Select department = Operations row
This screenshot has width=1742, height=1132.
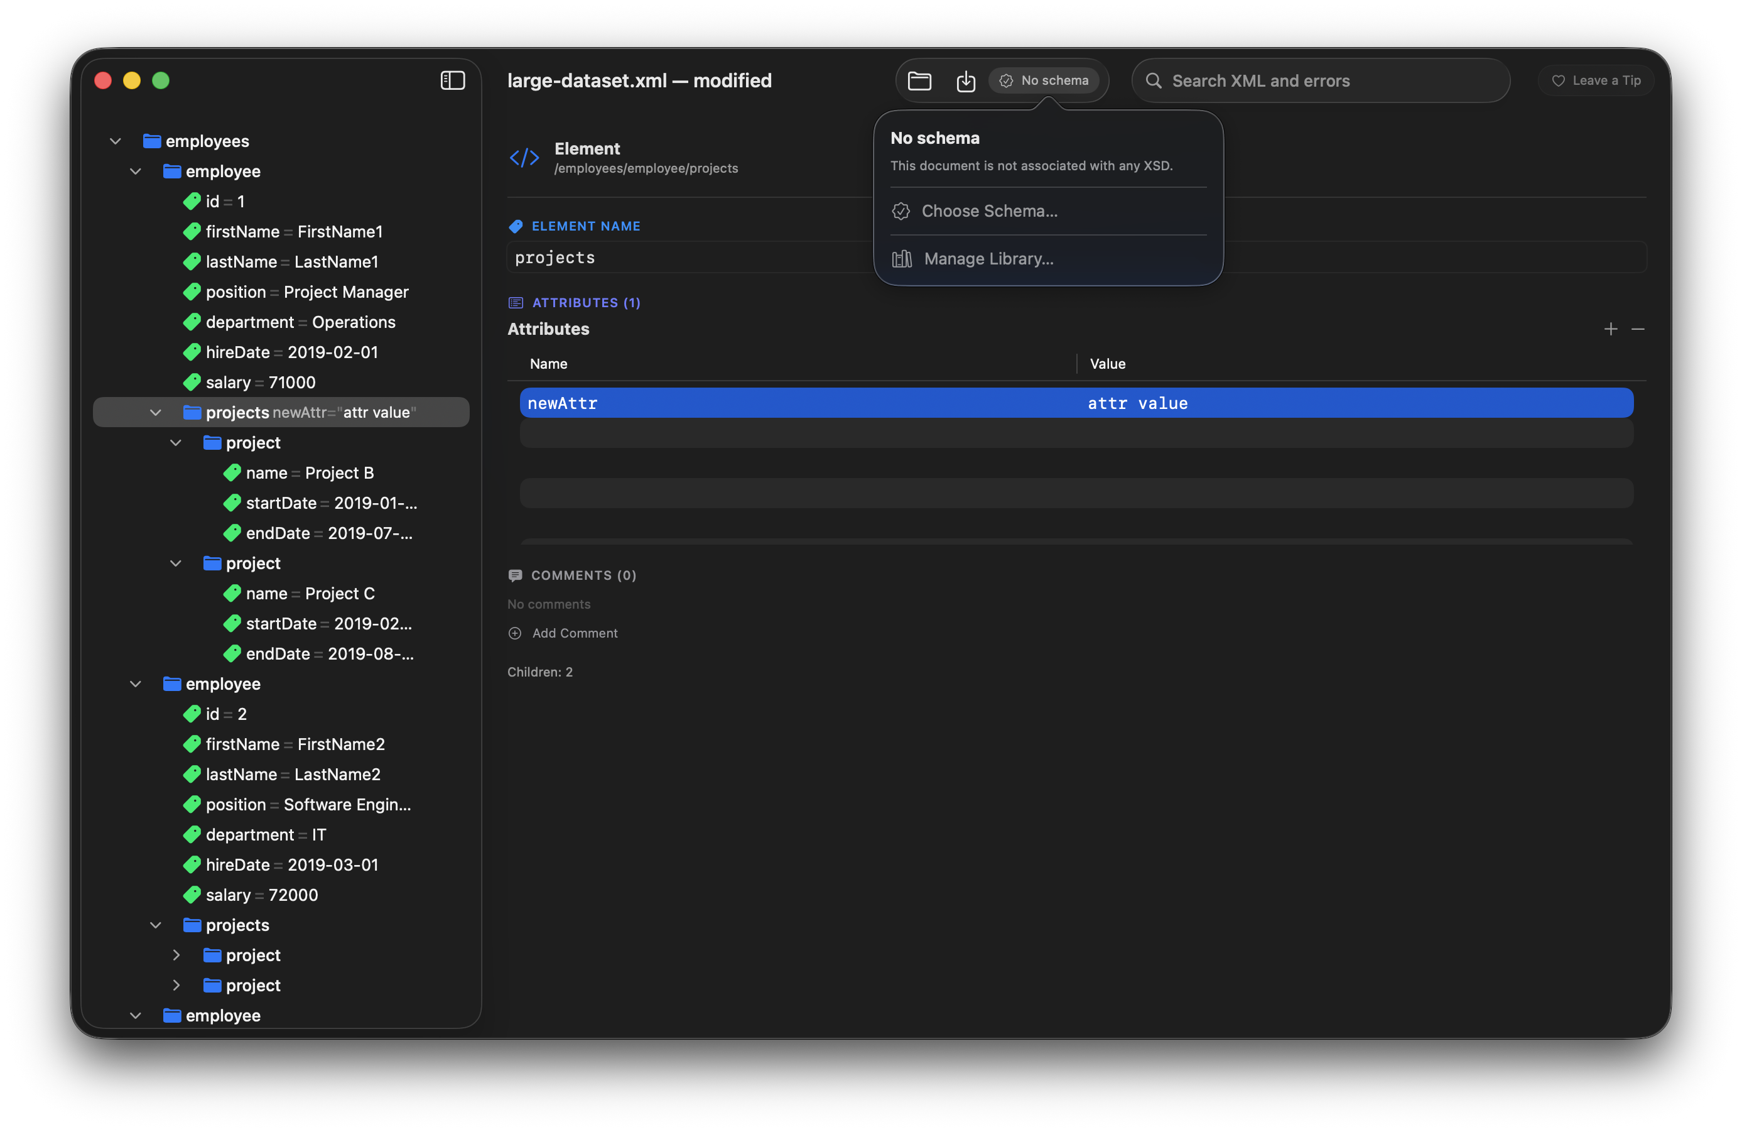281,322
